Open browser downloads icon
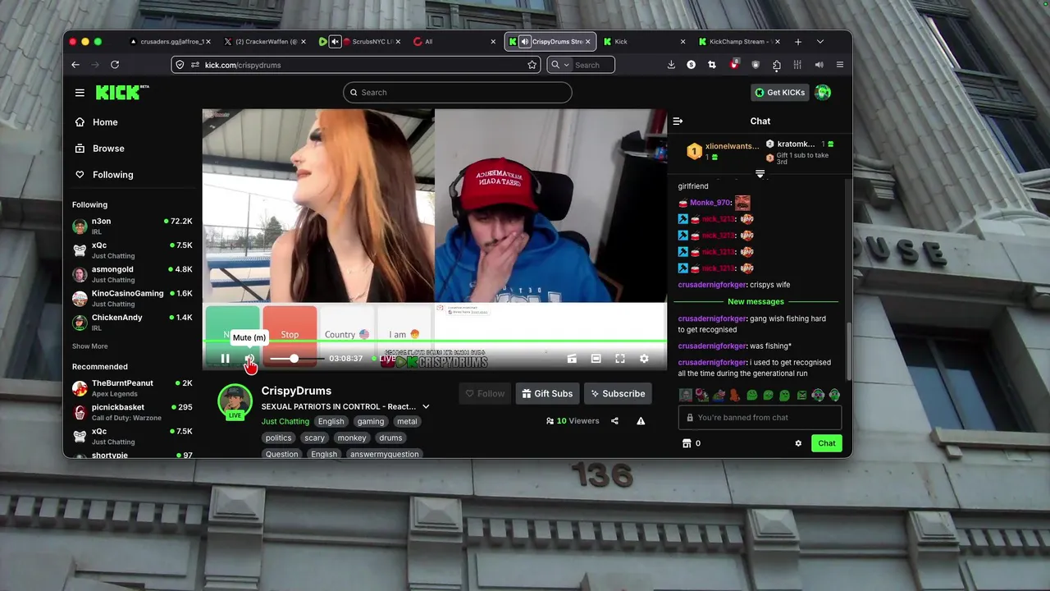Screen dimensions: 1050x591 pos(671,65)
